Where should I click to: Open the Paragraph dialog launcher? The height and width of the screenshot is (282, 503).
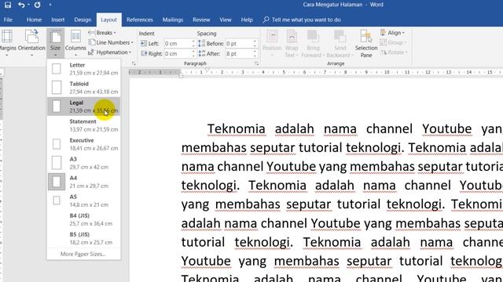(256, 63)
